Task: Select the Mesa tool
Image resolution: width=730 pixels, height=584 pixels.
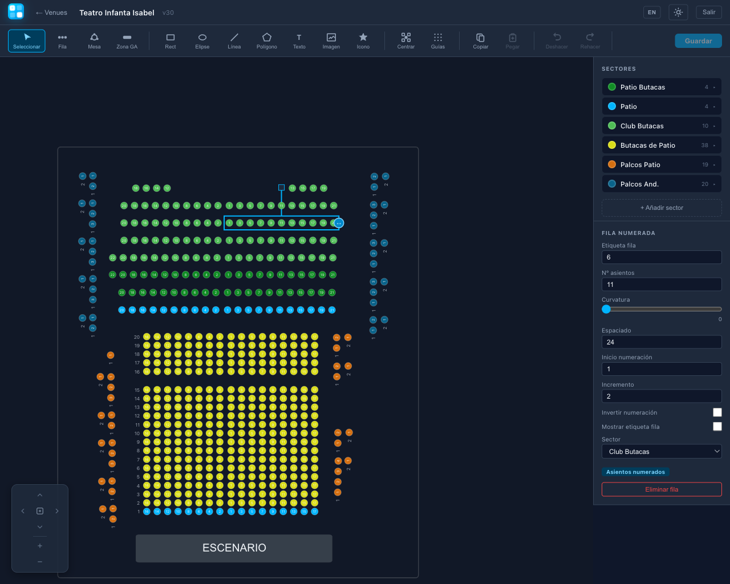Action: 94,40
